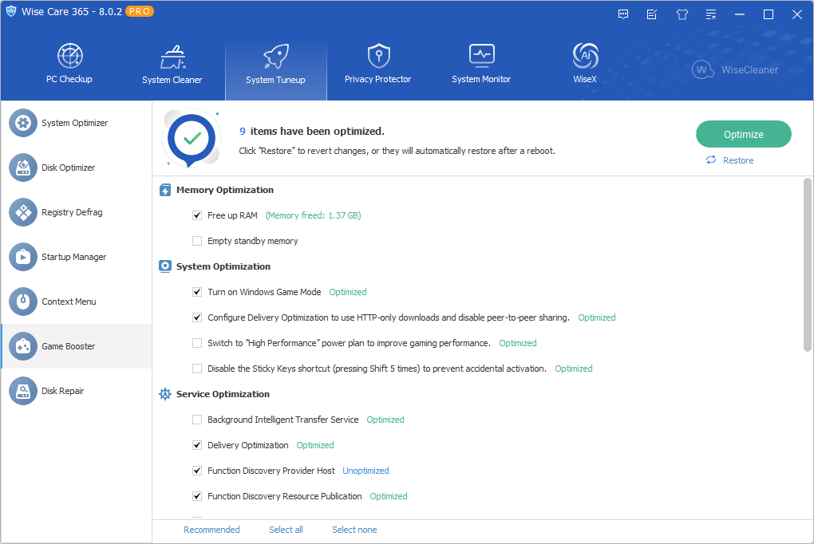Click the Service Optimization heading

[x=223, y=394]
